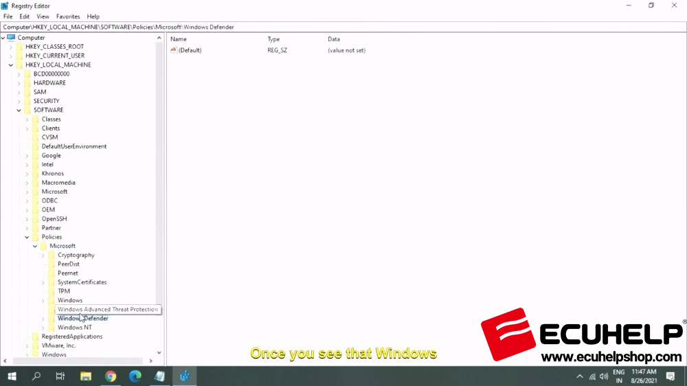This screenshot has width=687, height=386.
Task: Expand the Windows NT key arrow
Action: (x=43, y=328)
